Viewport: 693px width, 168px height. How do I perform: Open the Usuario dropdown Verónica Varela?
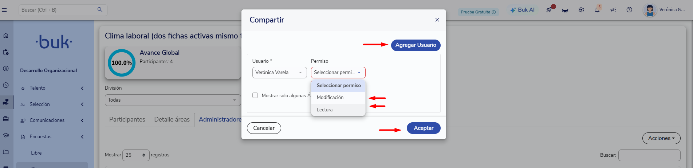click(280, 73)
